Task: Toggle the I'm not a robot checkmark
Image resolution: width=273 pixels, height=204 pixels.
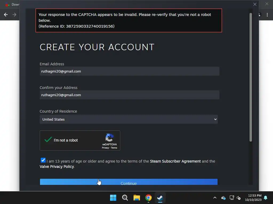Action: (48, 140)
